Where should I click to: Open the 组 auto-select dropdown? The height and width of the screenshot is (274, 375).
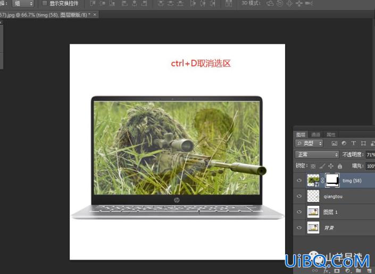pyautogui.click(x=23, y=4)
